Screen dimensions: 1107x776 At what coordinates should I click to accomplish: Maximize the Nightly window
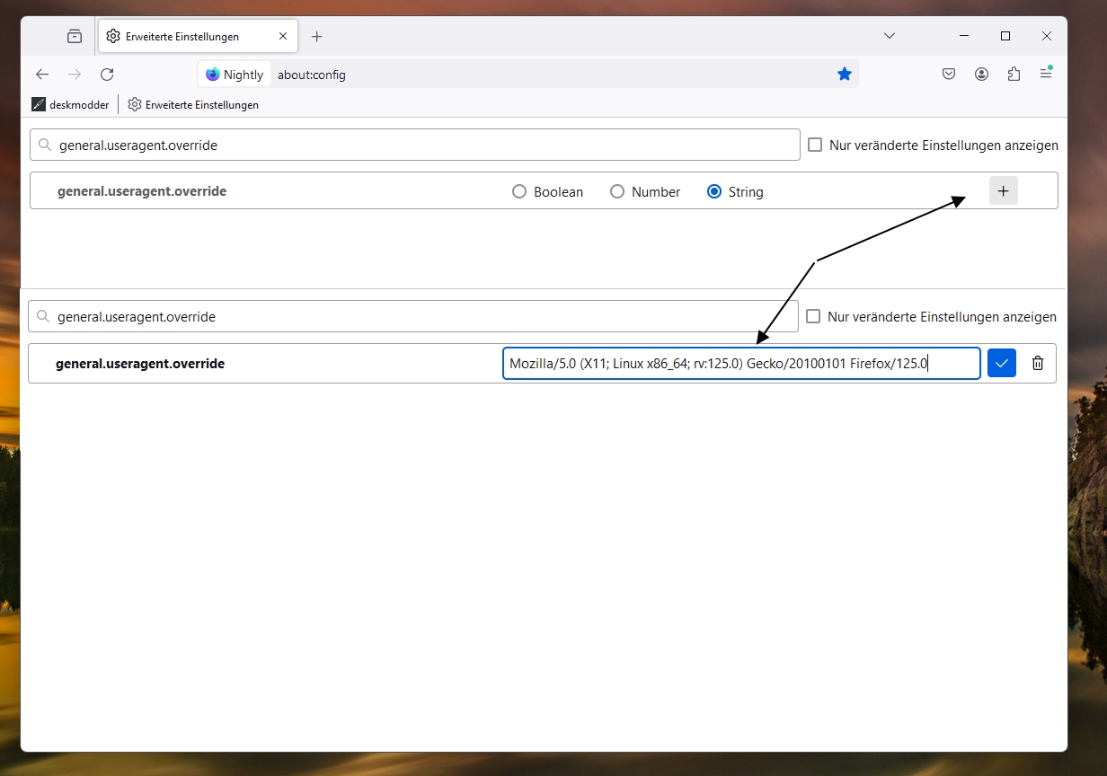coord(1005,36)
